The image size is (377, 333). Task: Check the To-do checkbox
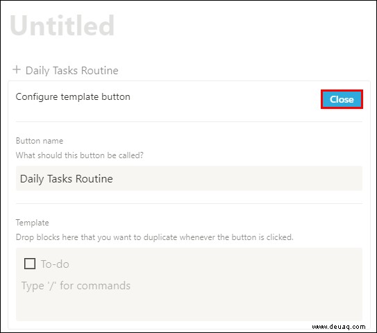click(x=30, y=264)
